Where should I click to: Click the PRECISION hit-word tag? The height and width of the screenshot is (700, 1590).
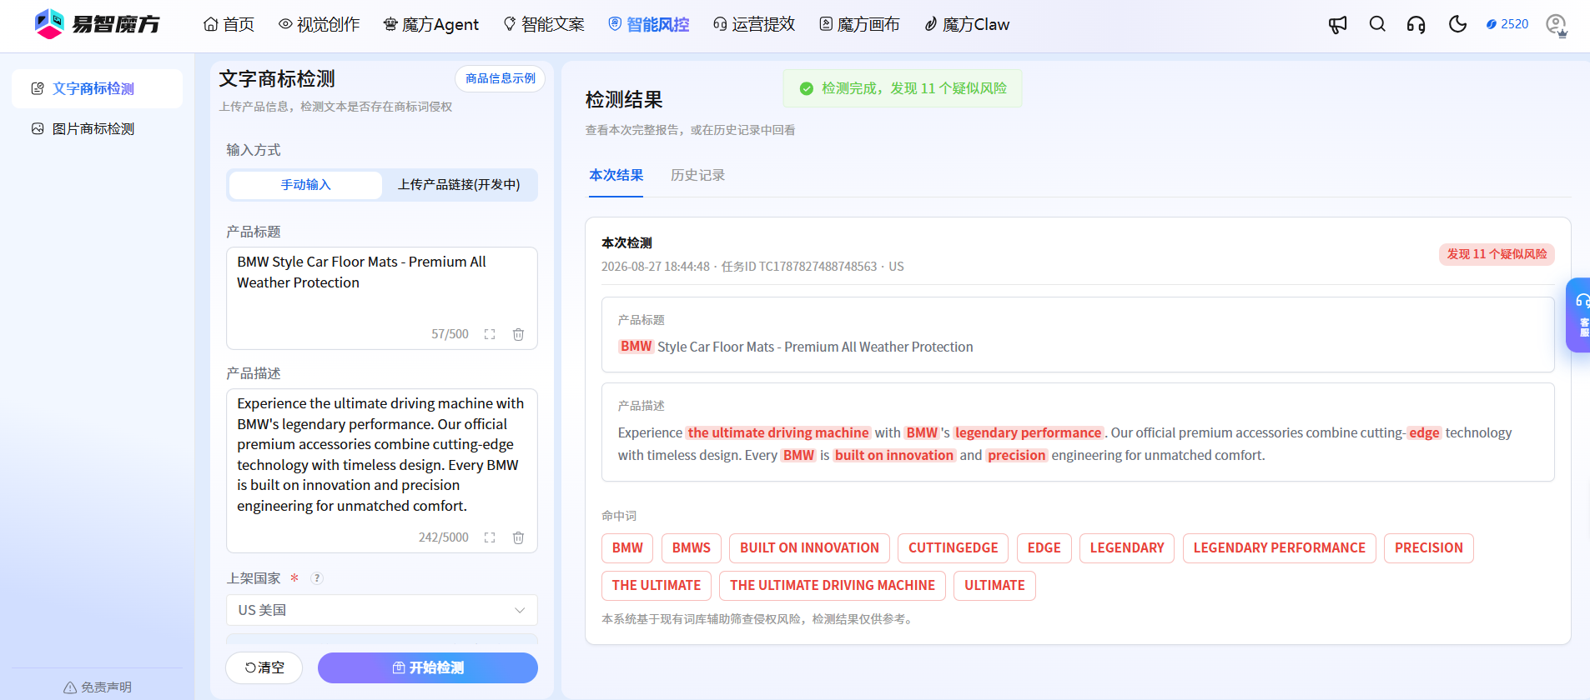click(1429, 548)
